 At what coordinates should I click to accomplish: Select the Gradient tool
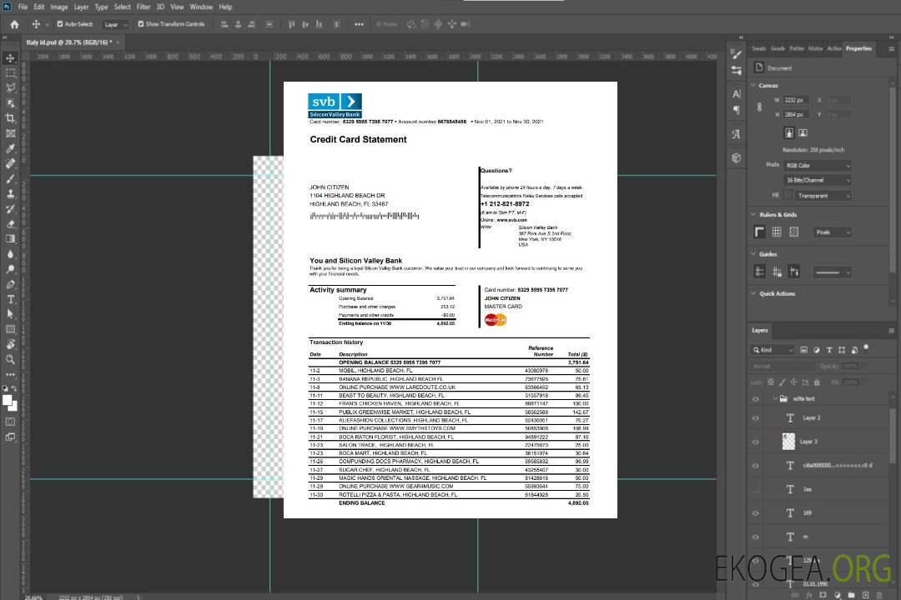coord(10,239)
